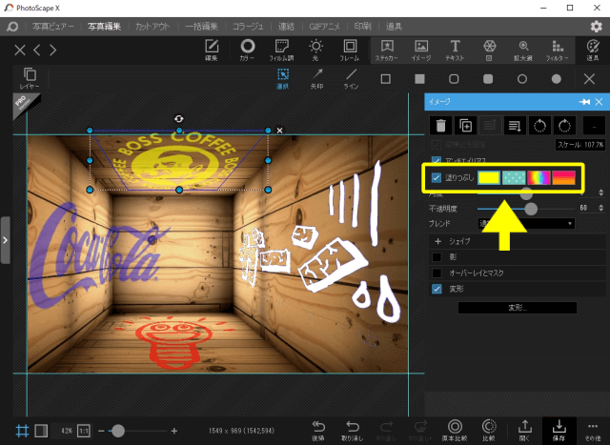610x445 pixels.
Task: Select the filled circle shape tool
Action: tap(557, 79)
